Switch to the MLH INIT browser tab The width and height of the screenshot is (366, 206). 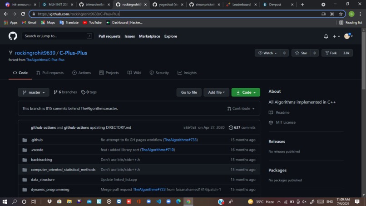tap(57, 5)
